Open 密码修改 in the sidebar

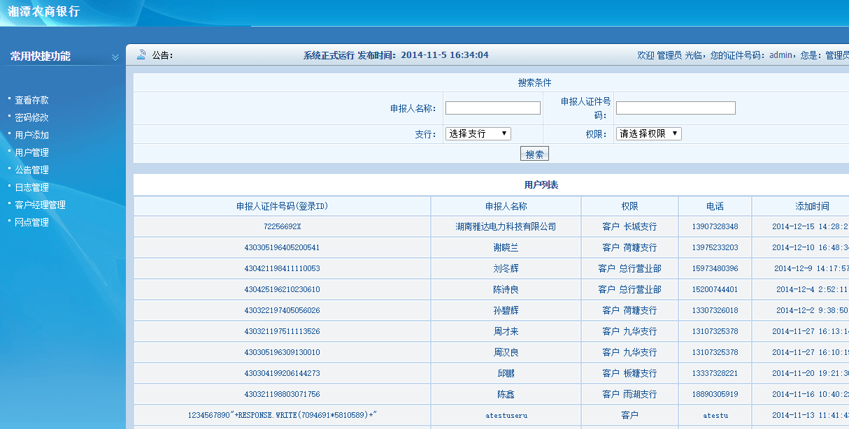pyautogui.click(x=32, y=117)
